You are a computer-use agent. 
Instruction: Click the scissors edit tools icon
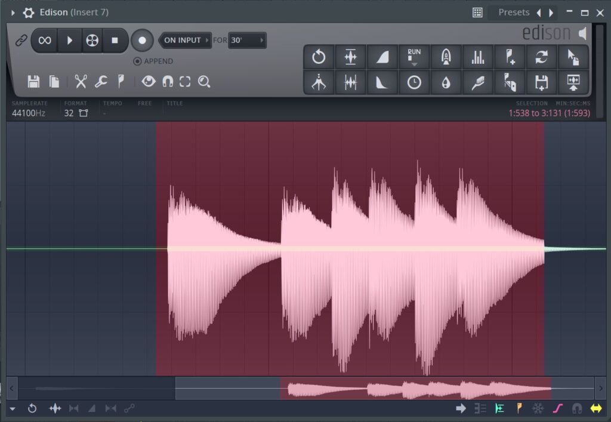[81, 81]
